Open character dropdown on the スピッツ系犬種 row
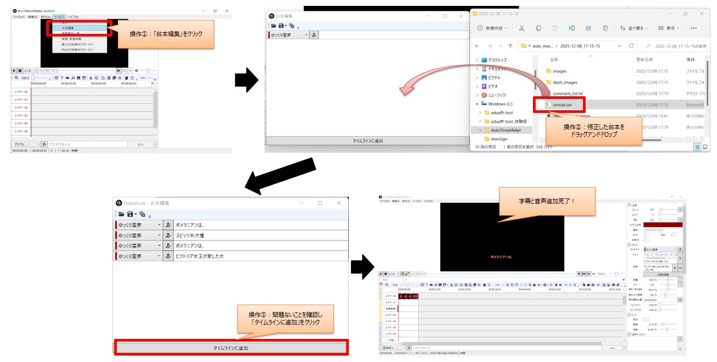Viewport: 717px width, 362px height. tap(158, 235)
